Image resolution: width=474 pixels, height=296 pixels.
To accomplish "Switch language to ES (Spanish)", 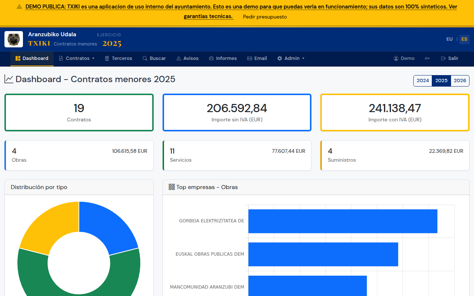I will (464, 39).
